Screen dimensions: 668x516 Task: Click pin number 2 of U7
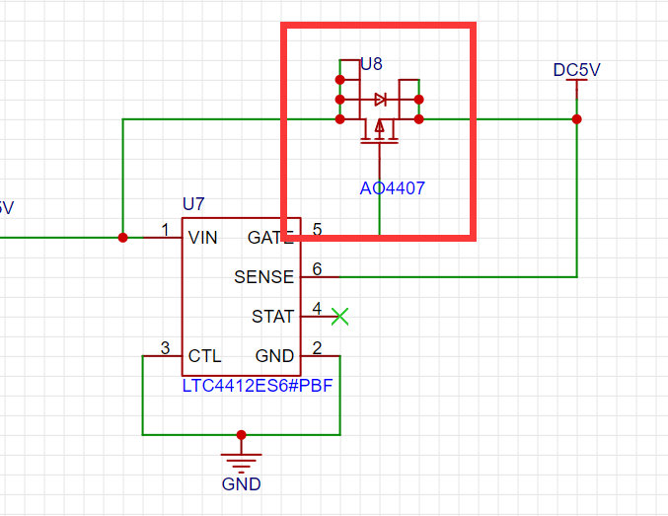317,348
